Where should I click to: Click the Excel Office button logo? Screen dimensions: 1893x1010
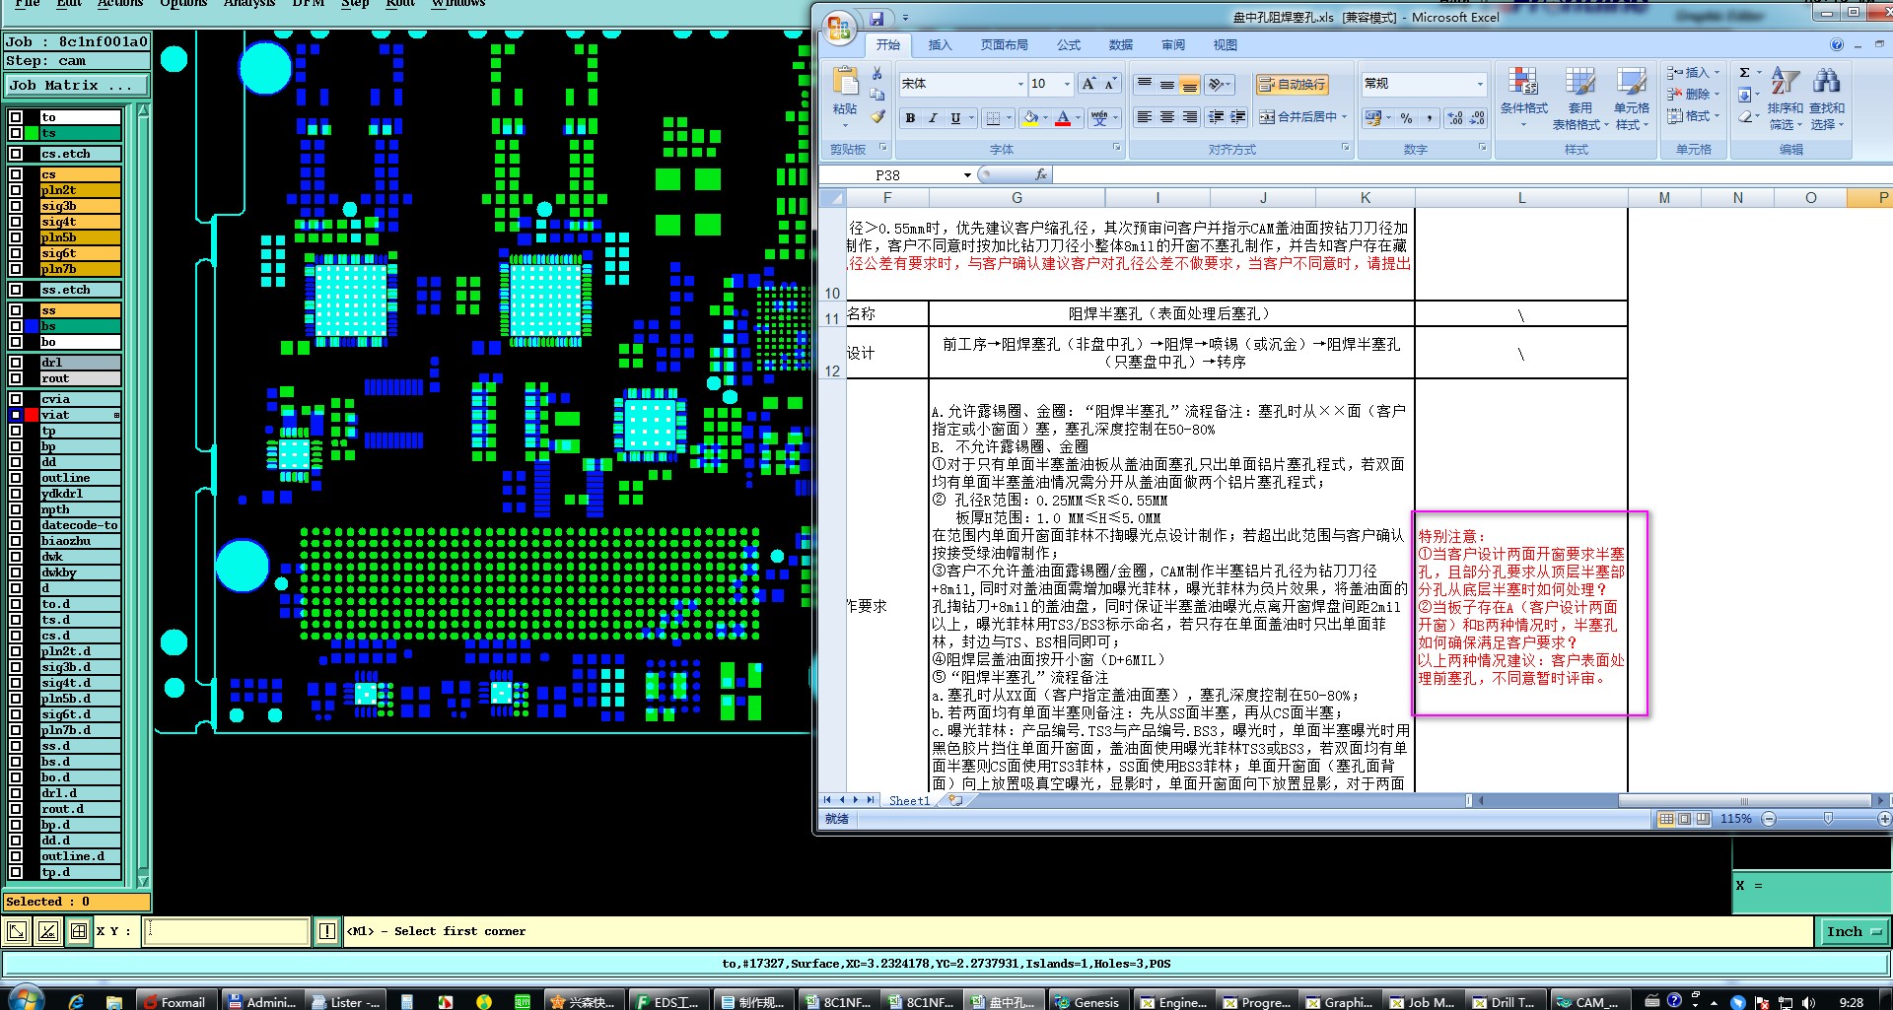tap(839, 27)
